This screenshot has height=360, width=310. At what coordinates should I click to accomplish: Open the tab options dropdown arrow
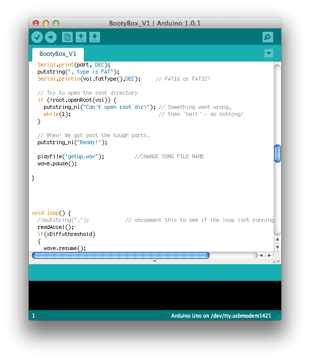tap(269, 53)
